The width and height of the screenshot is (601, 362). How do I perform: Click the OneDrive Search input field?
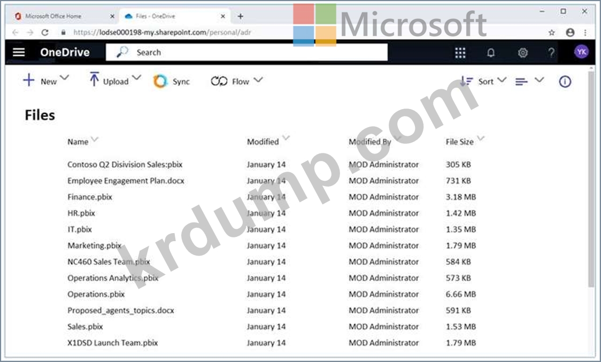pos(246,52)
